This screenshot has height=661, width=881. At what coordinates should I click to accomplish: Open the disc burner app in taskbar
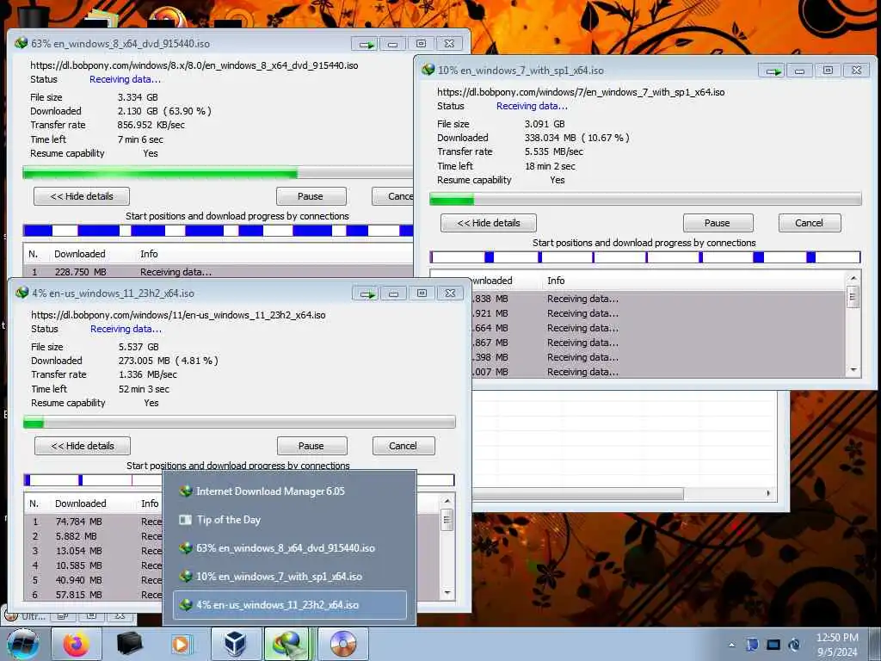(x=342, y=644)
